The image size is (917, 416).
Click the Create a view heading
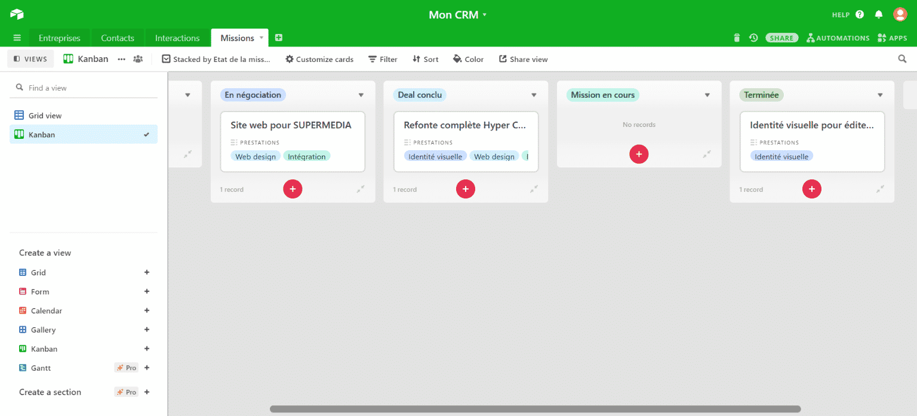[45, 253]
